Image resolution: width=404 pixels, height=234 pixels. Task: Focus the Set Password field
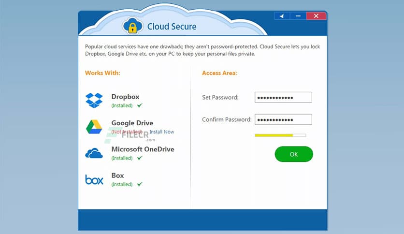[x=283, y=97]
